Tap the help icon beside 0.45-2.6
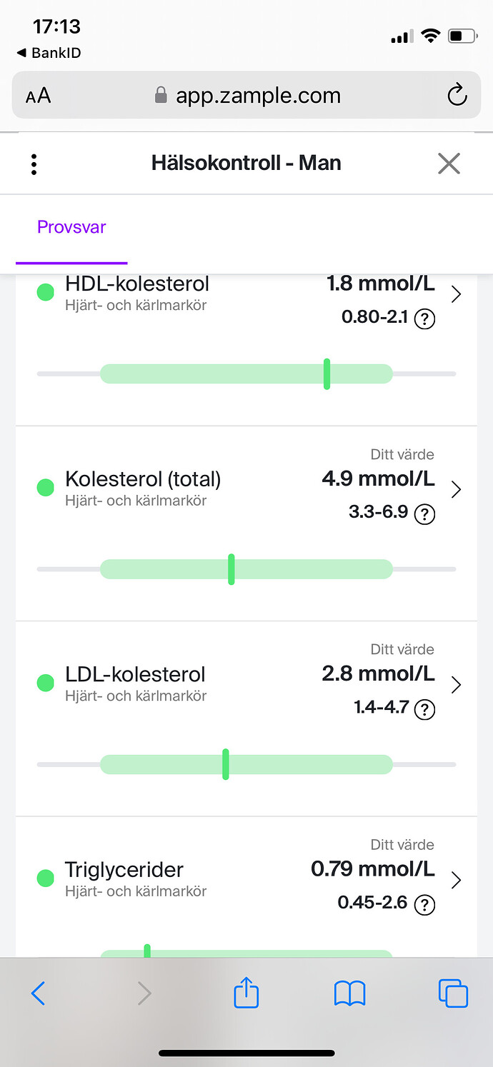The width and height of the screenshot is (493, 1067). [x=424, y=905]
